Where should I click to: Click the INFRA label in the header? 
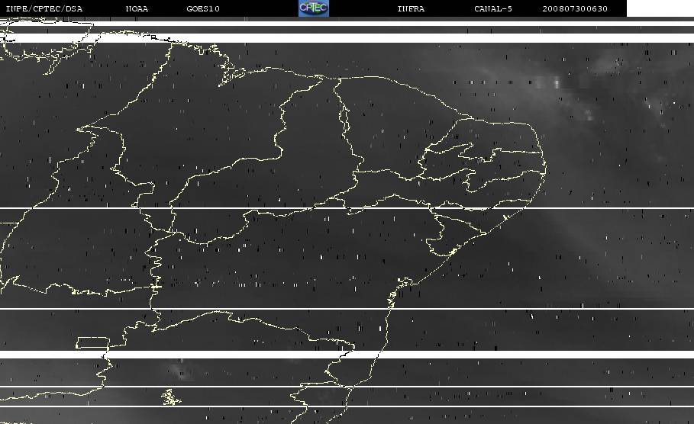click(411, 9)
